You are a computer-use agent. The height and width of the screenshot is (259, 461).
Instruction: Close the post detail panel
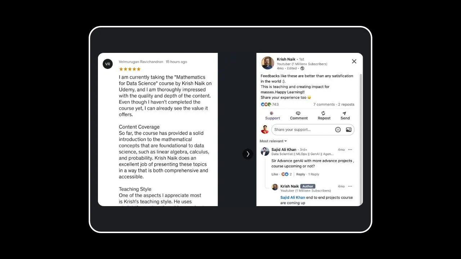point(354,62)
